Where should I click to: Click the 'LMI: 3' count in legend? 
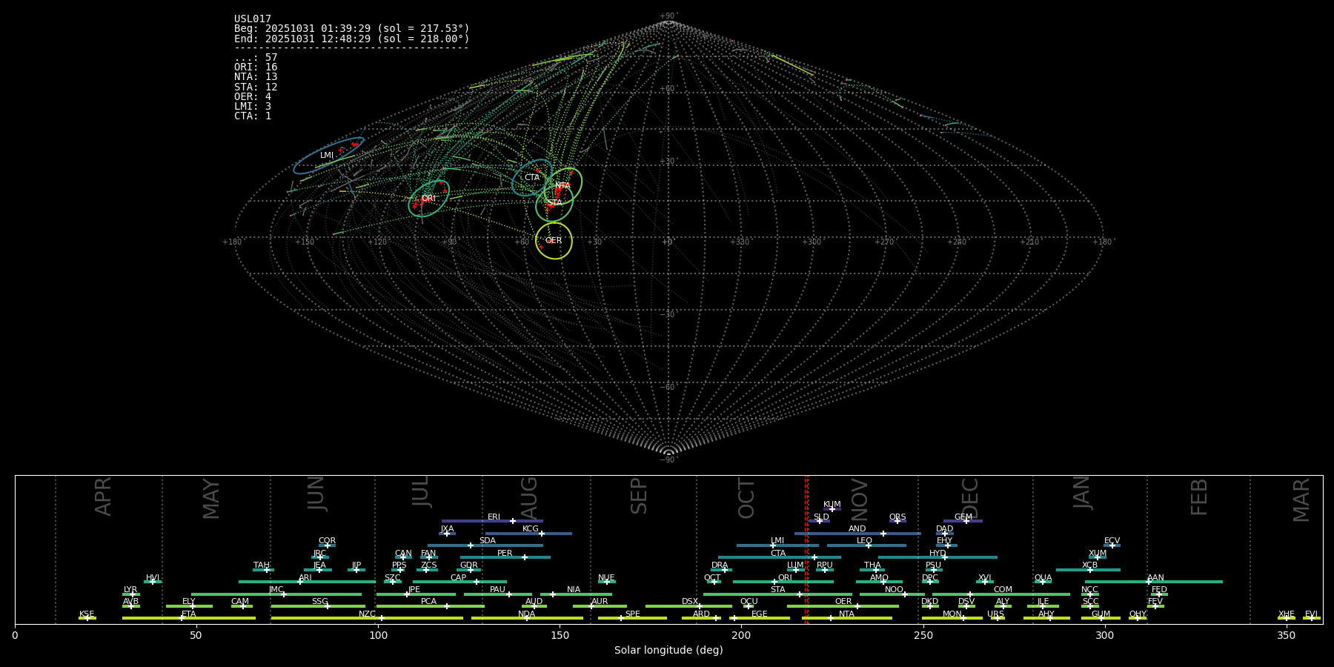[253, 107]
